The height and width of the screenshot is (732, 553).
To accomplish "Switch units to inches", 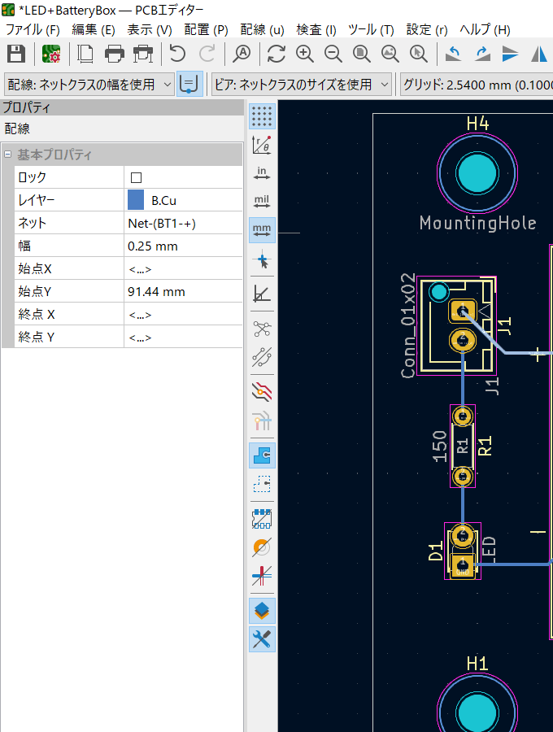I will point(262,173).
